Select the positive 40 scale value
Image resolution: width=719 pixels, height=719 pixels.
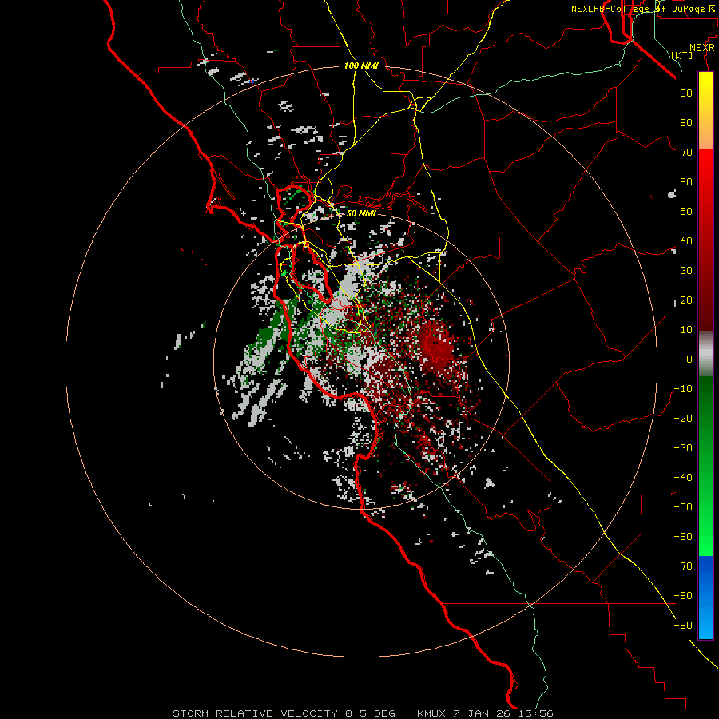coord(686,241)
